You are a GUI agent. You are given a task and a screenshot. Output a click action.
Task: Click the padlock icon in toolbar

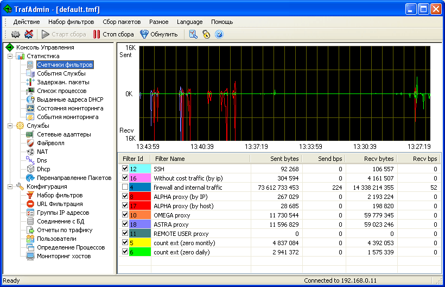pyautogui.click(x=206, y=34)
